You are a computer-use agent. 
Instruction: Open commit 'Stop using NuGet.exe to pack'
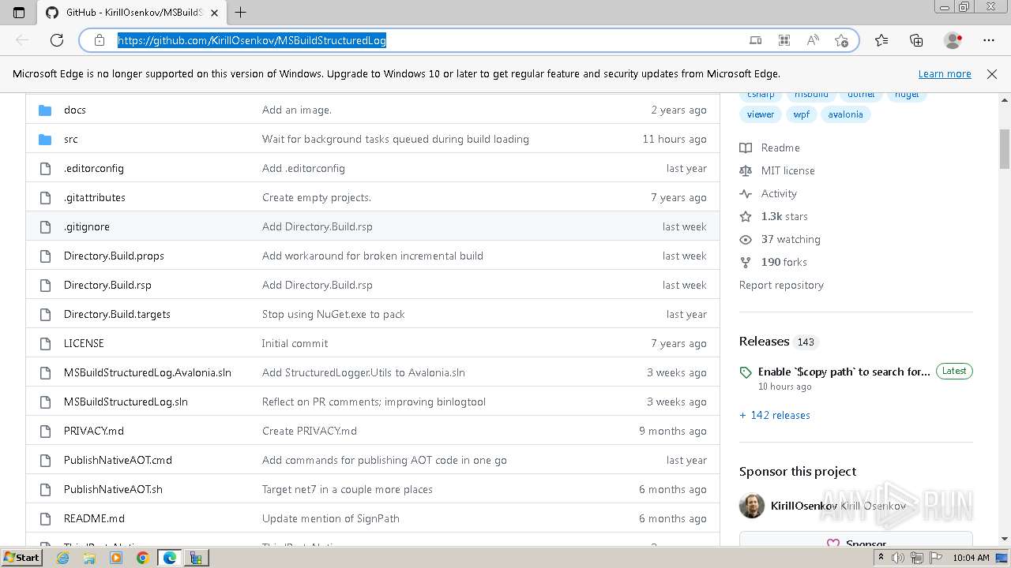[333, 314]
